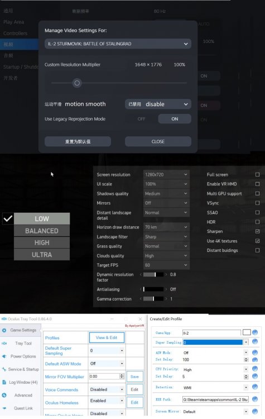The height and width of the screenshot is (419, 265).
Task: Open Horizon draw distance 70 km dropdown
Action: [166, 227]
